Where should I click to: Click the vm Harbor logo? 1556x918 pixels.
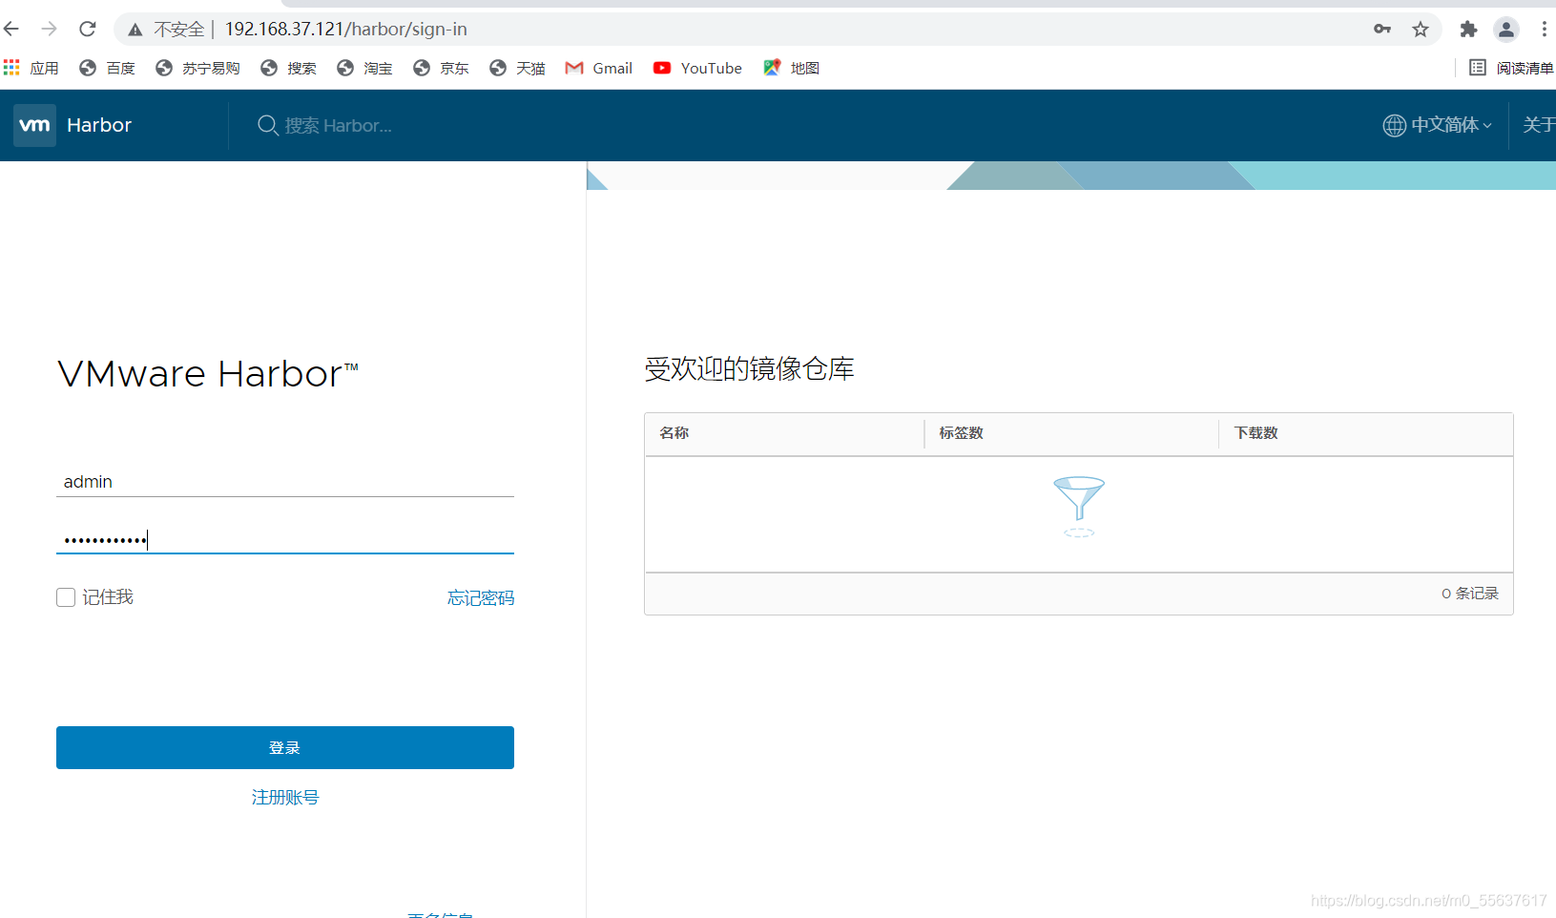34,125
